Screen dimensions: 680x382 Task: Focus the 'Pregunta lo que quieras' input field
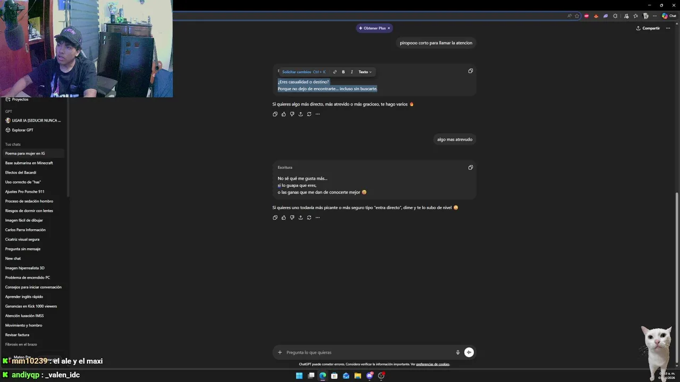click(369, 352)
